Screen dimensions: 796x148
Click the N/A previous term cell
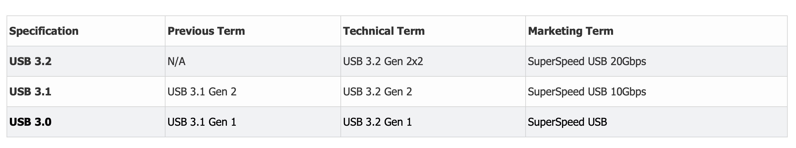point(176,61)
